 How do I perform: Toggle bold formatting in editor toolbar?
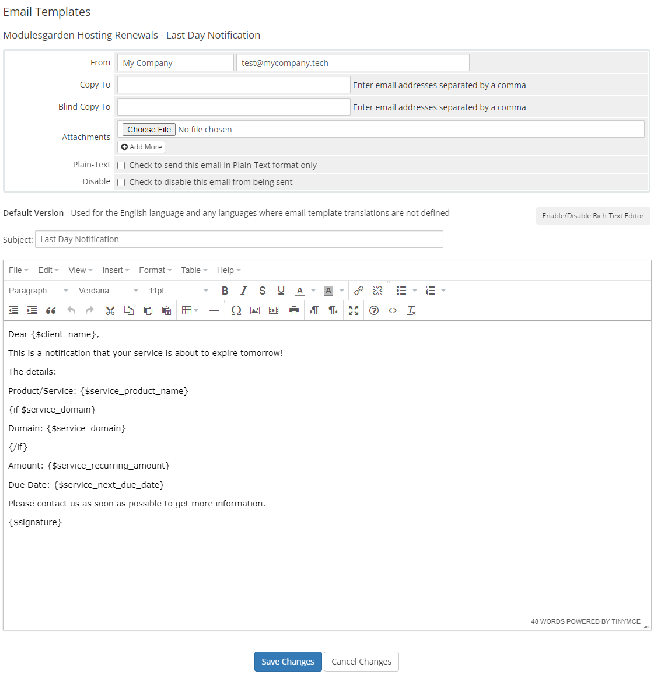click(225, 291)
